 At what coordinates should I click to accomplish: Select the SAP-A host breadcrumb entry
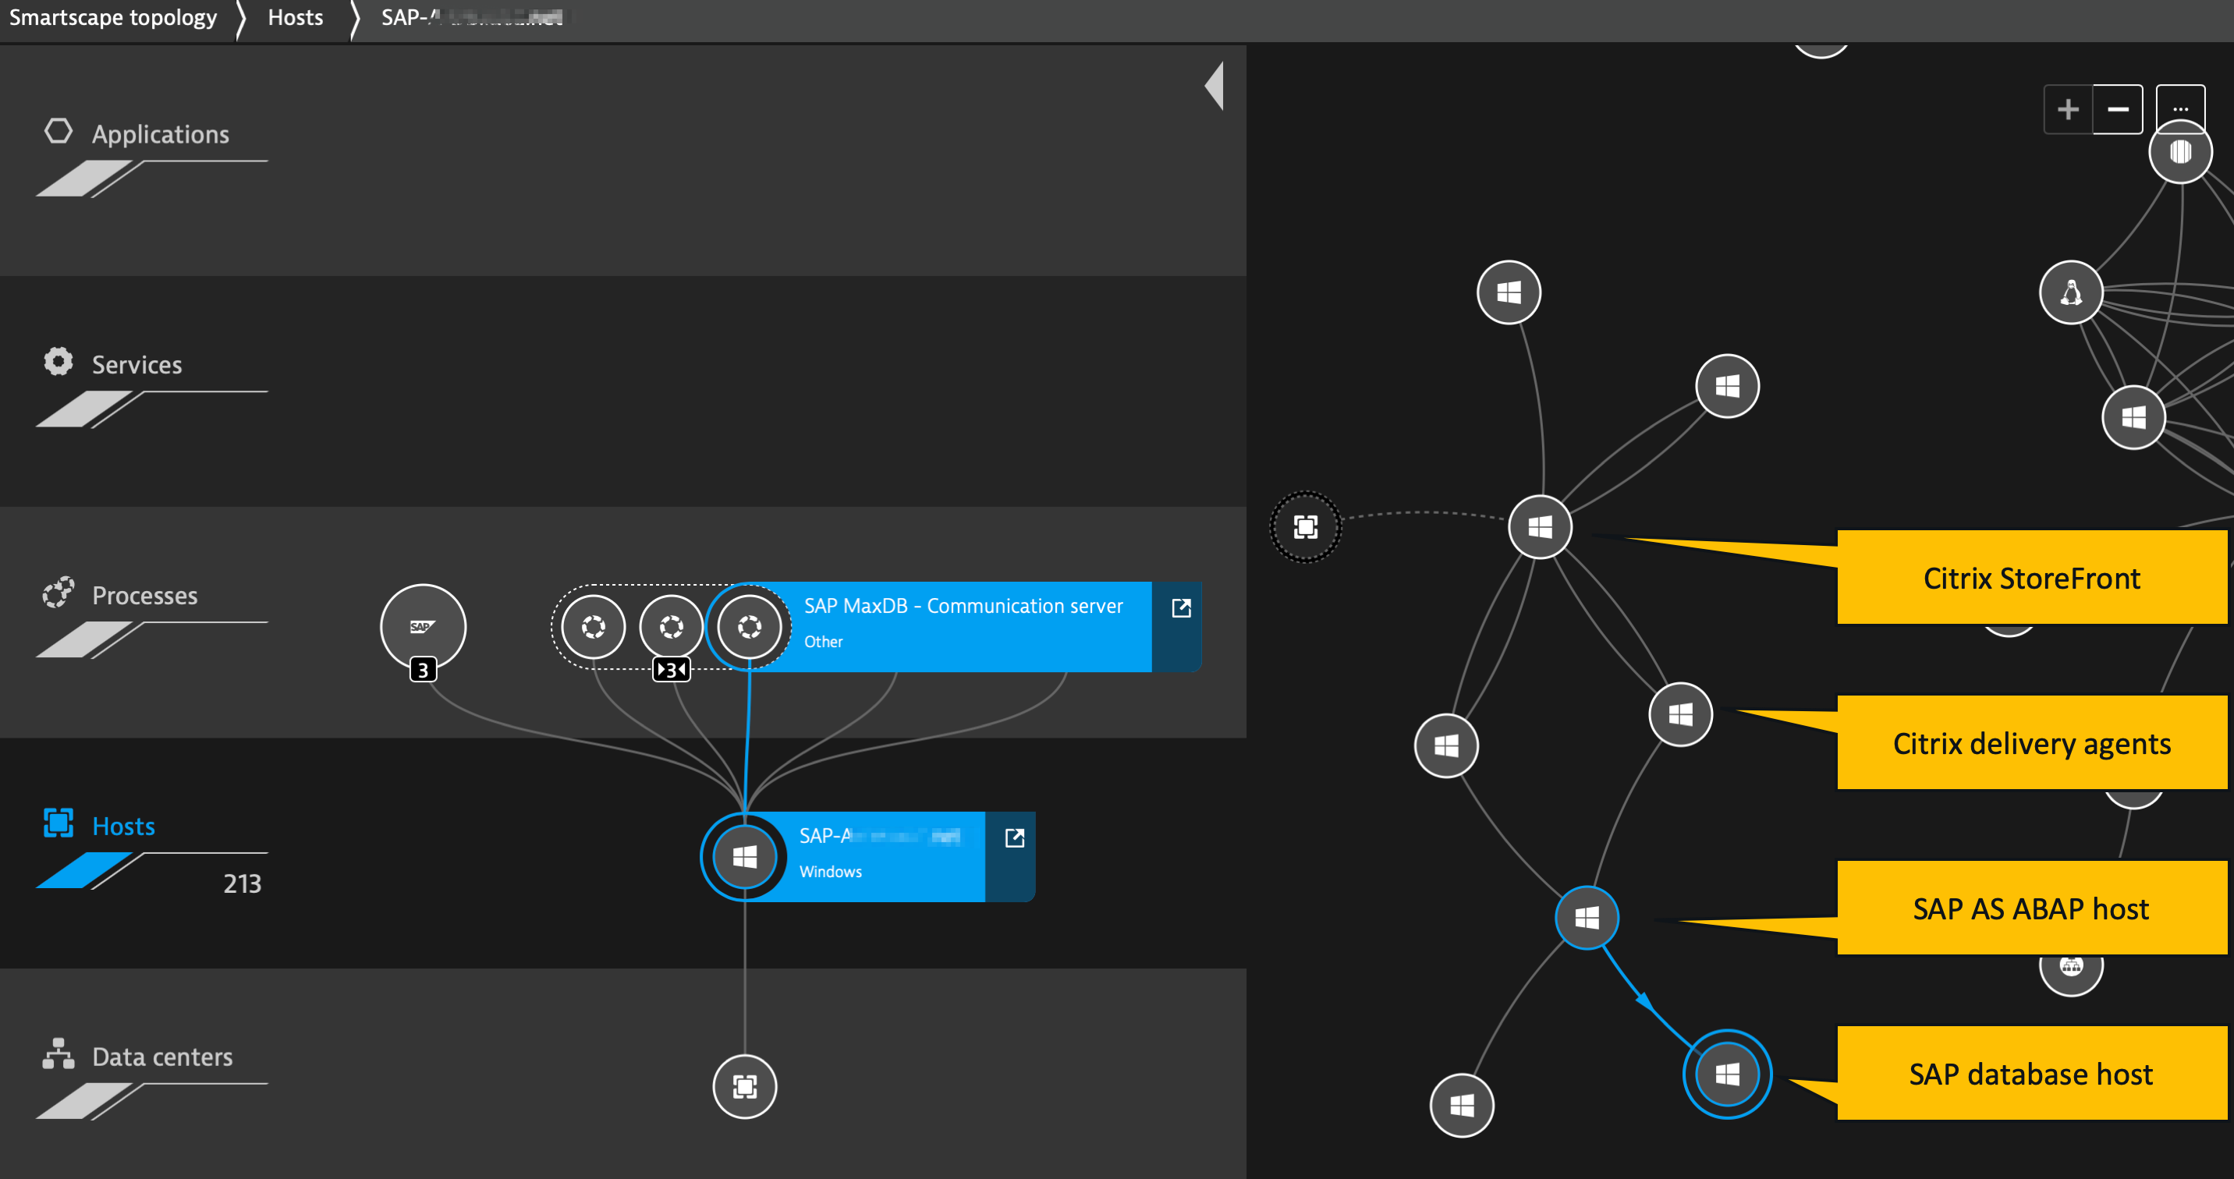472,18
